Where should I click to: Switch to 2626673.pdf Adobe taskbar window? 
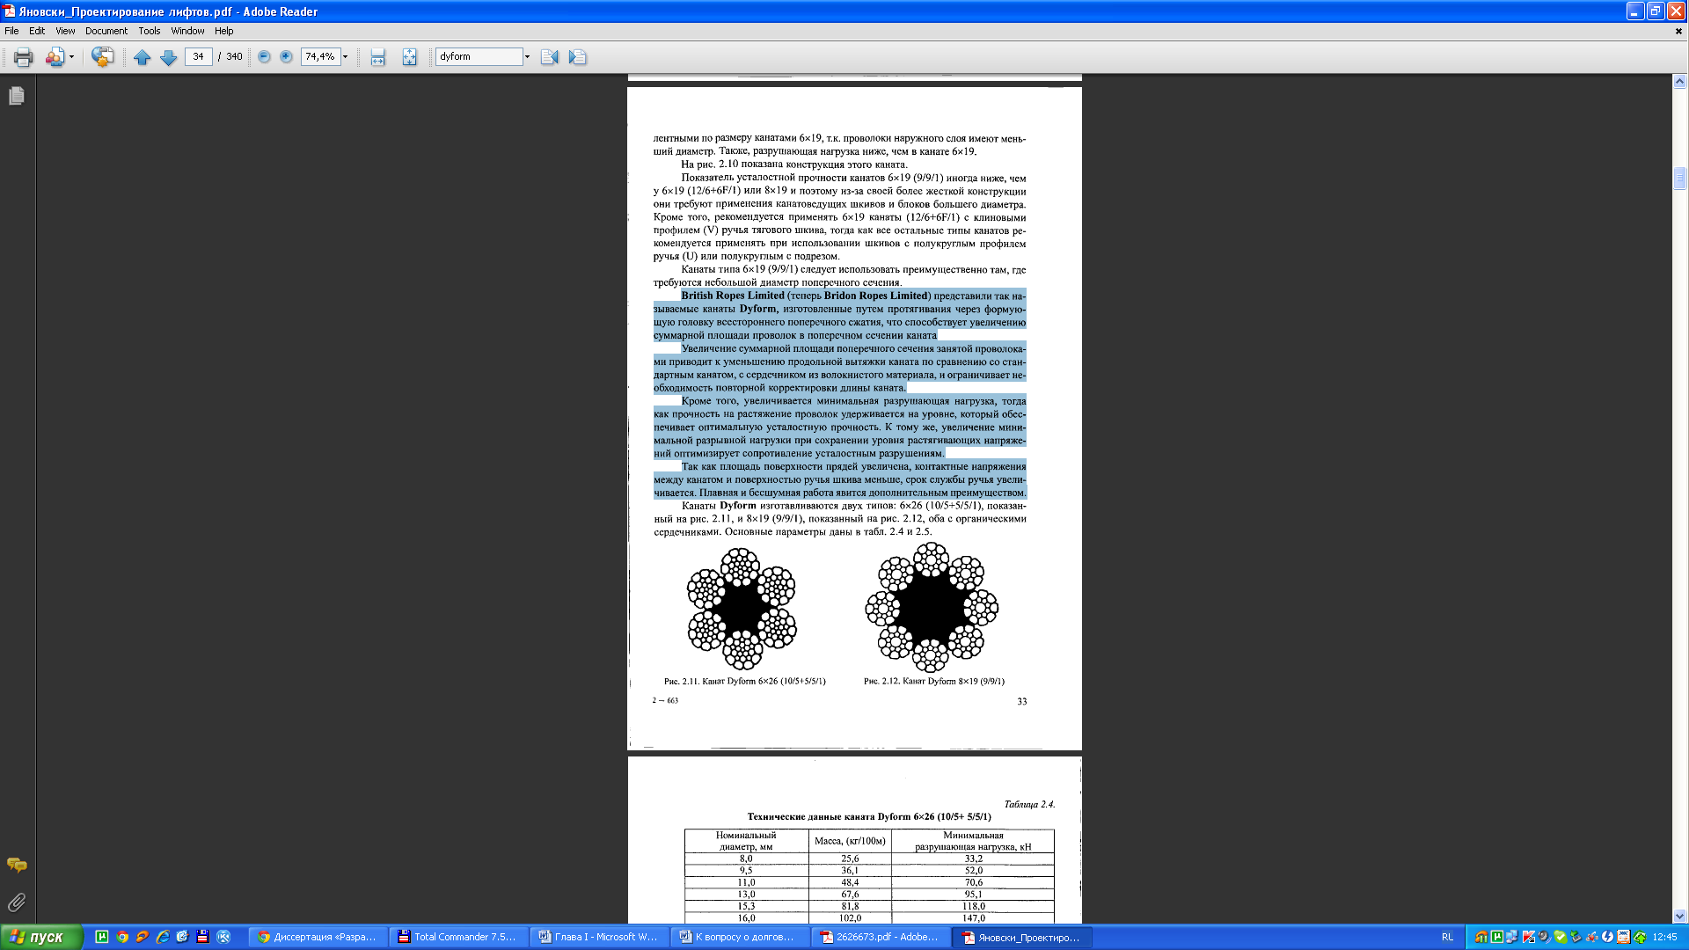(881, 937)
